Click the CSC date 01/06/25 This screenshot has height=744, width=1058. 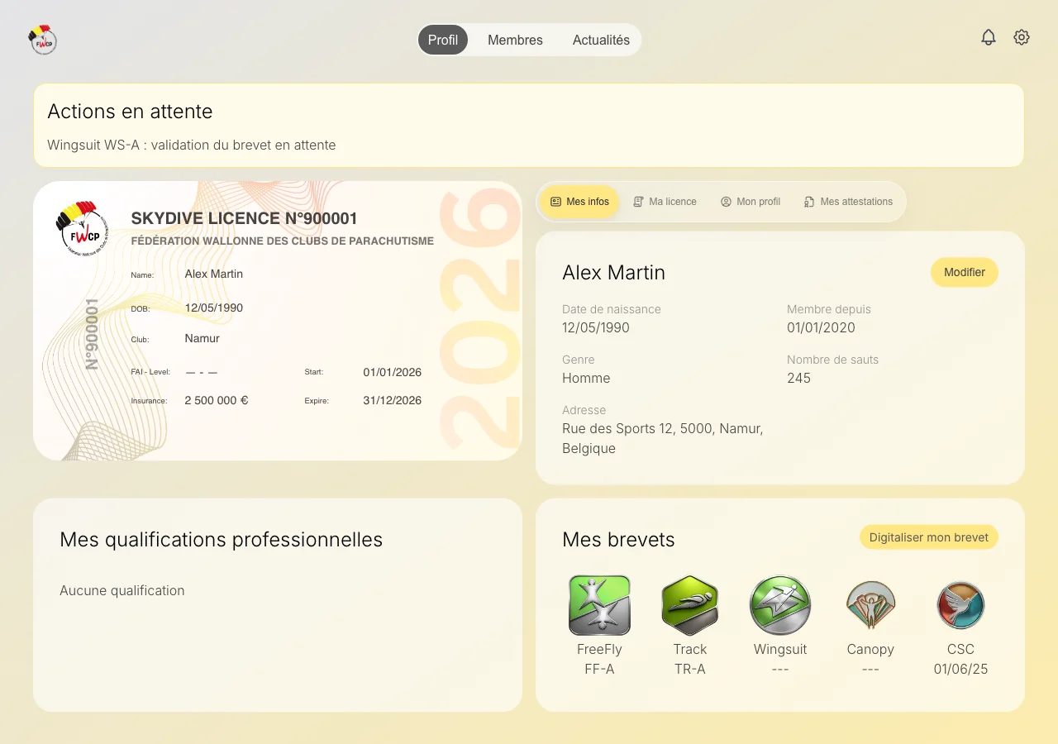pyautogui.click(x=960, y=670)
